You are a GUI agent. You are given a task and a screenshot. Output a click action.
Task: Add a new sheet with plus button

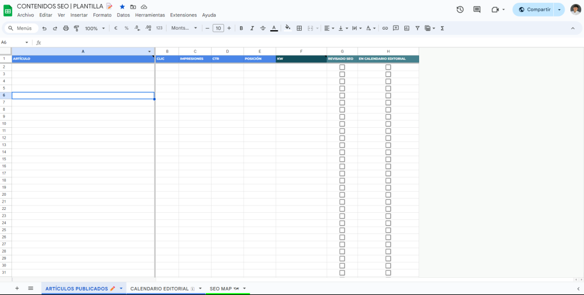pyautogui.click(x=17, y=289)
